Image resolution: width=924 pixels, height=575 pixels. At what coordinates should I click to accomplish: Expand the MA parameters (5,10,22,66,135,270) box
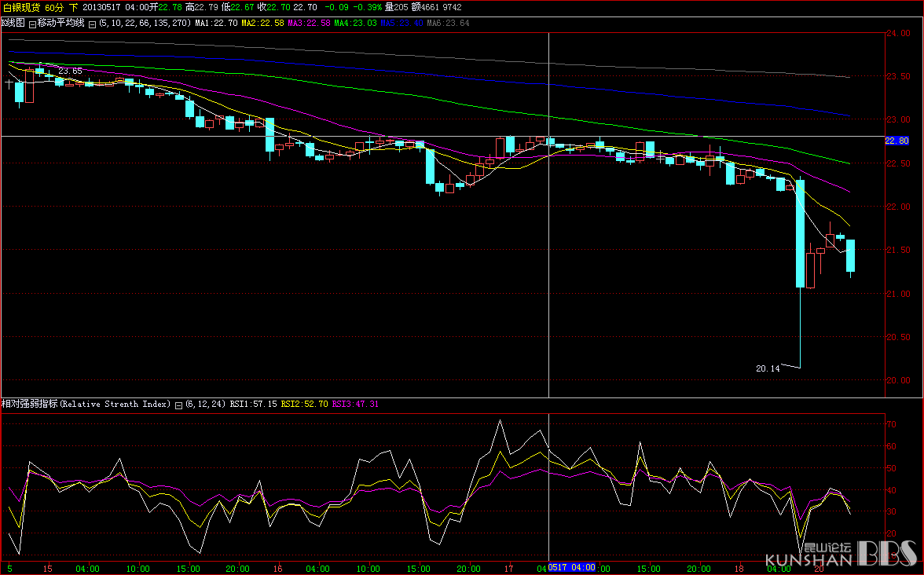(93, 24)
